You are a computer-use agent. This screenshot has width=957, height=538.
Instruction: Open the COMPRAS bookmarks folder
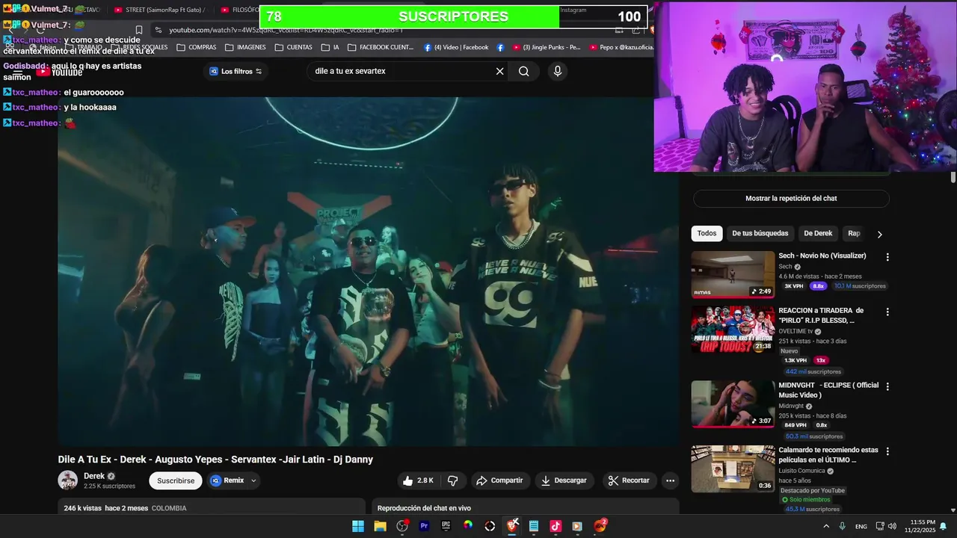(x=196, y=47)
